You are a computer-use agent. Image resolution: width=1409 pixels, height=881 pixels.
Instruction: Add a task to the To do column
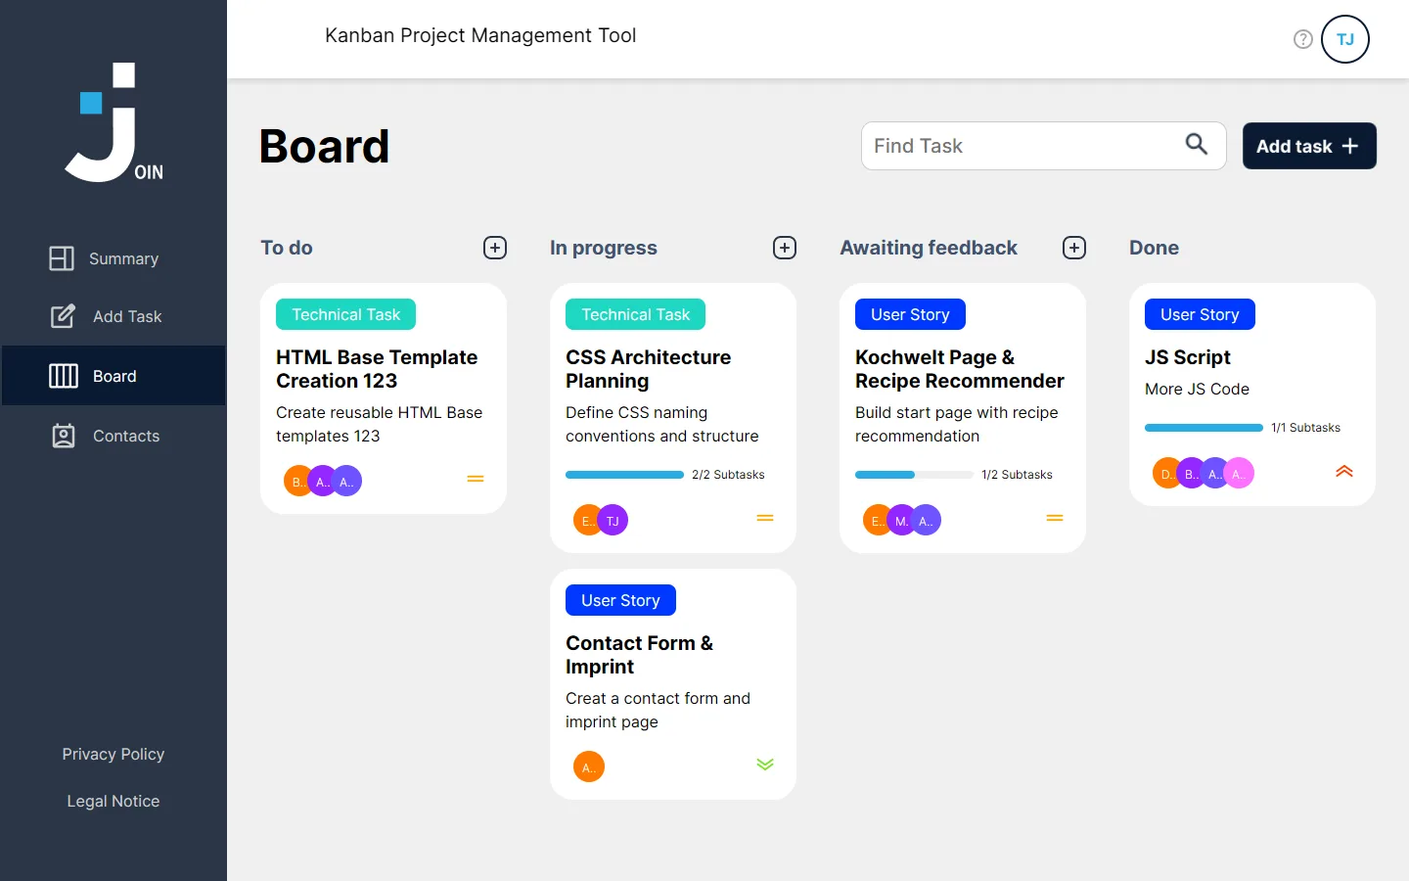click(x=495, y=248)
